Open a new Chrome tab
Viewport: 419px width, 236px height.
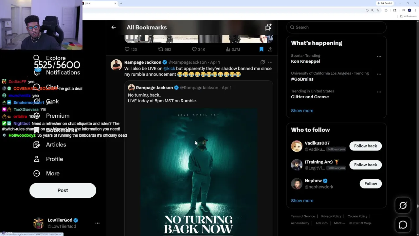pyautogui.click(x=121, y=3)
